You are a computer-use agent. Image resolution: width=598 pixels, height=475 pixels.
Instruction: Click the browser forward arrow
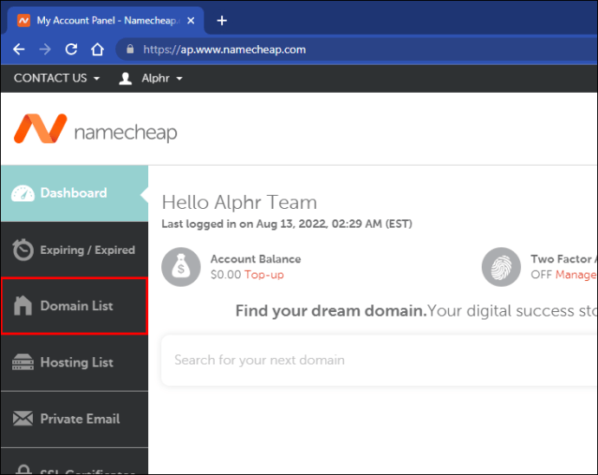tap(45, 49)
